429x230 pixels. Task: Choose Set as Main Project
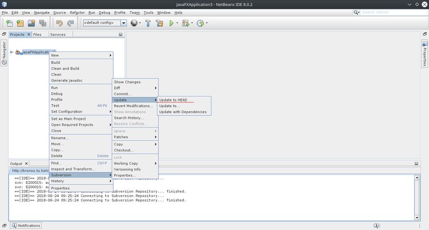(x=81, y=119)
